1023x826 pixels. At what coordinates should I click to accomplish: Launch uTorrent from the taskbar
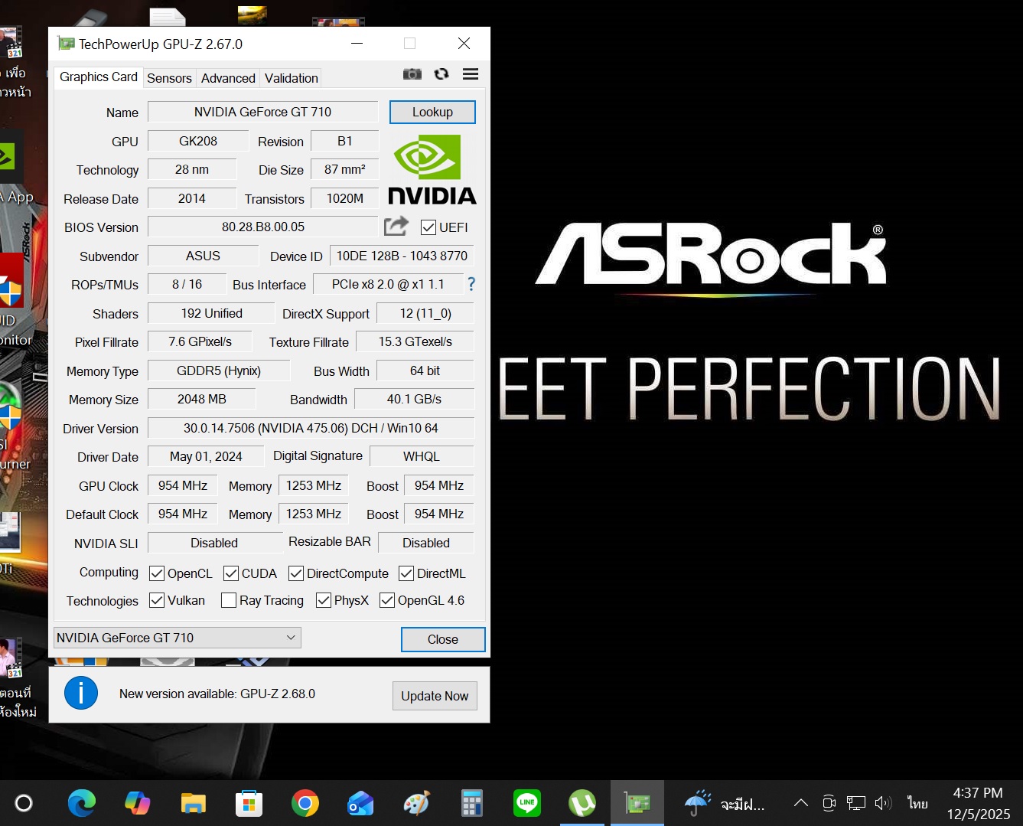(x=582, y=803)
